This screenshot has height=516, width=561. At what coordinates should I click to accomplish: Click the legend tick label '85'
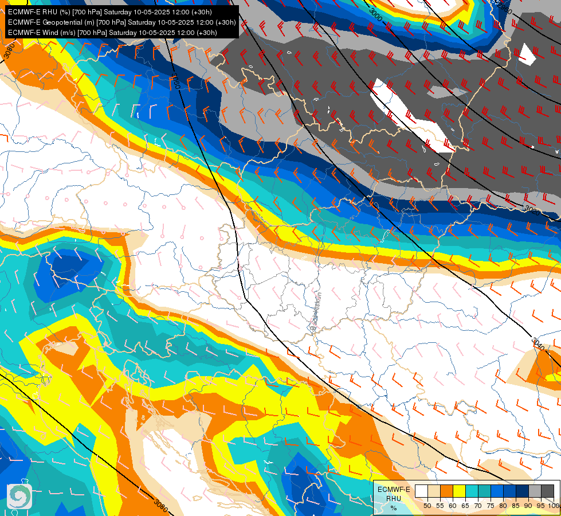pos(516,506)
